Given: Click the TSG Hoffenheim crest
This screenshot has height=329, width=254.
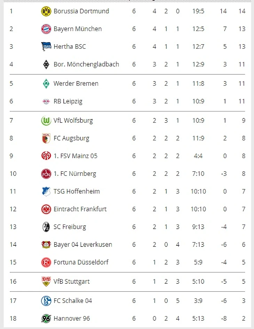Looking at the screenshot, I should pyautogui.click(x=46, y=191).
